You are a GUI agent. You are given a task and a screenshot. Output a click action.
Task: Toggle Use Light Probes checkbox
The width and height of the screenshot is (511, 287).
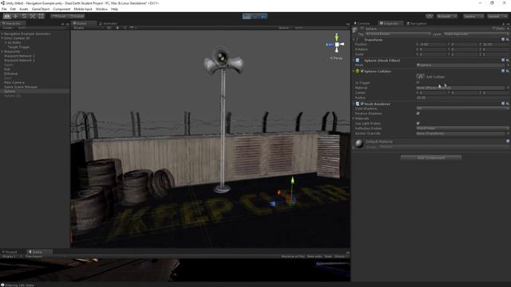click(418, 124)
